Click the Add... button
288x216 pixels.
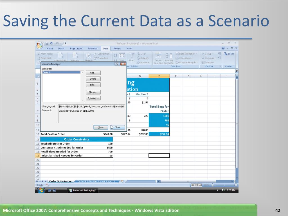(93, 73)
